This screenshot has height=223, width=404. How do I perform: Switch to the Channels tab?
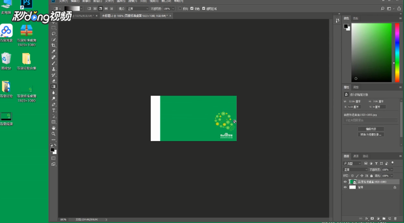point(356,156)
